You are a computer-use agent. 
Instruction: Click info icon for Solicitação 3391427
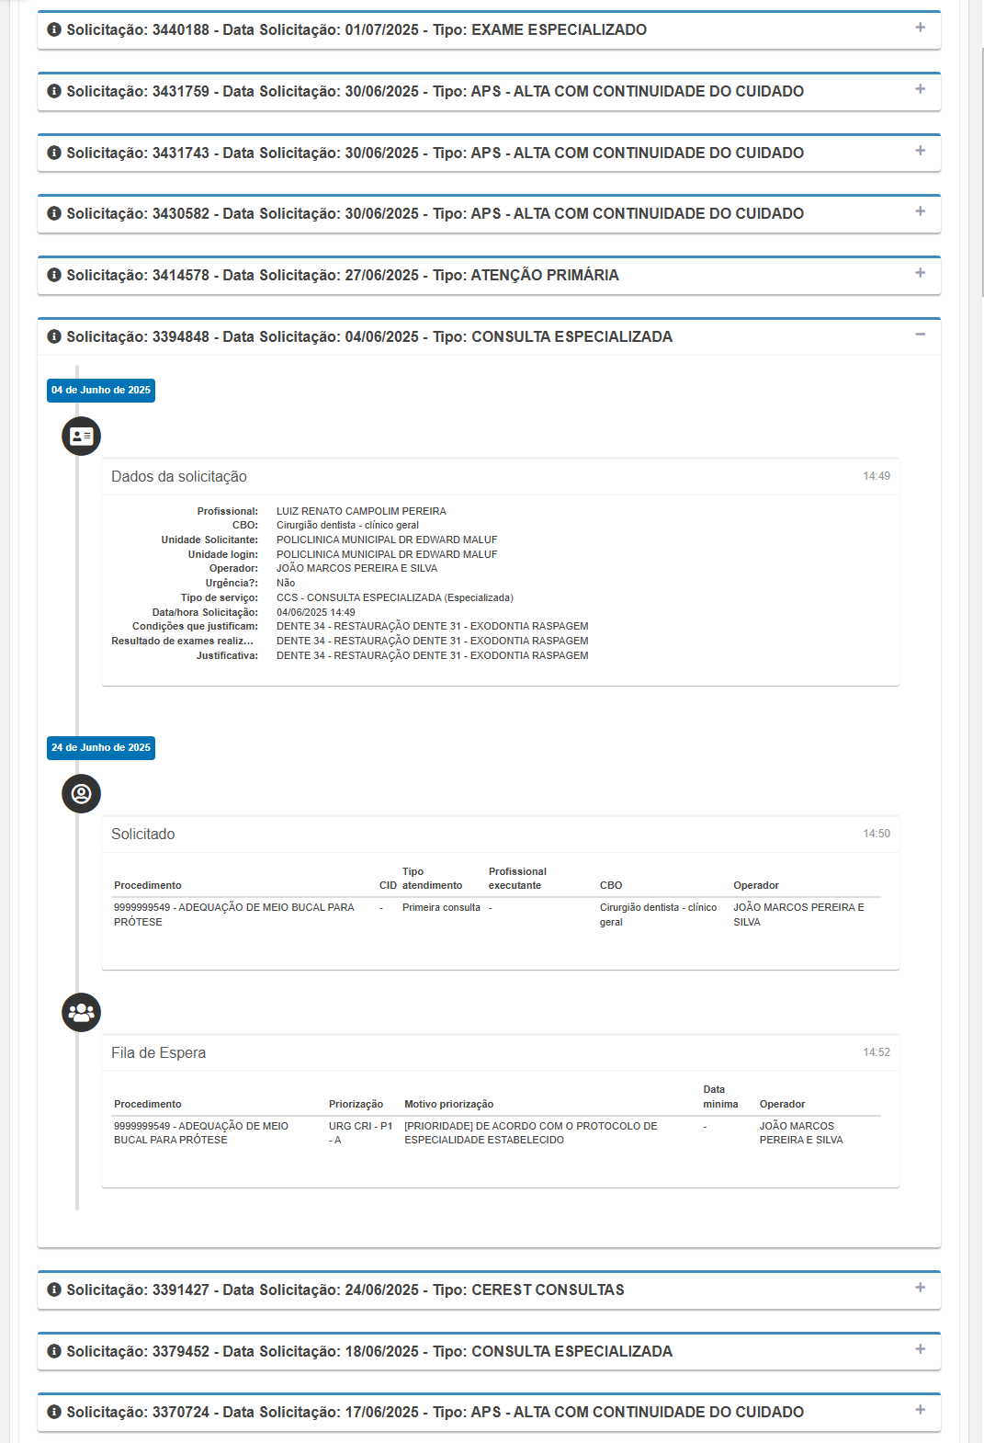point(54,1290)
